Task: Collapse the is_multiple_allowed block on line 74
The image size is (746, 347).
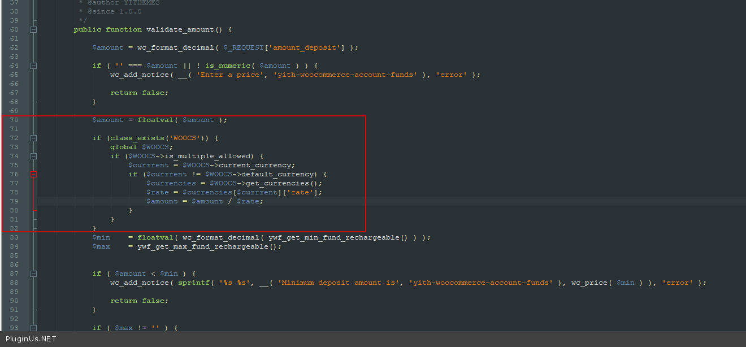Action: [34, 156]
